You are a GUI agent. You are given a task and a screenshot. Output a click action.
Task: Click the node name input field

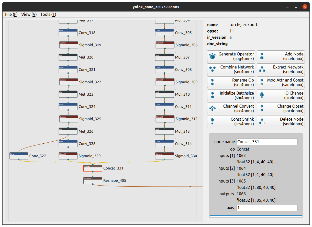point(267,142)
